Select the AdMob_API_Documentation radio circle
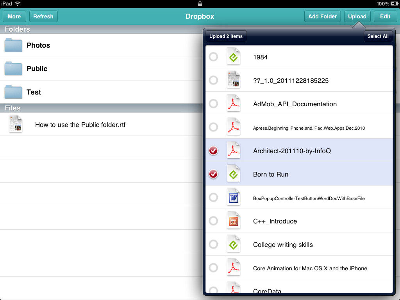The height and width of the screenshot is (300, 400). click(213, 104)
